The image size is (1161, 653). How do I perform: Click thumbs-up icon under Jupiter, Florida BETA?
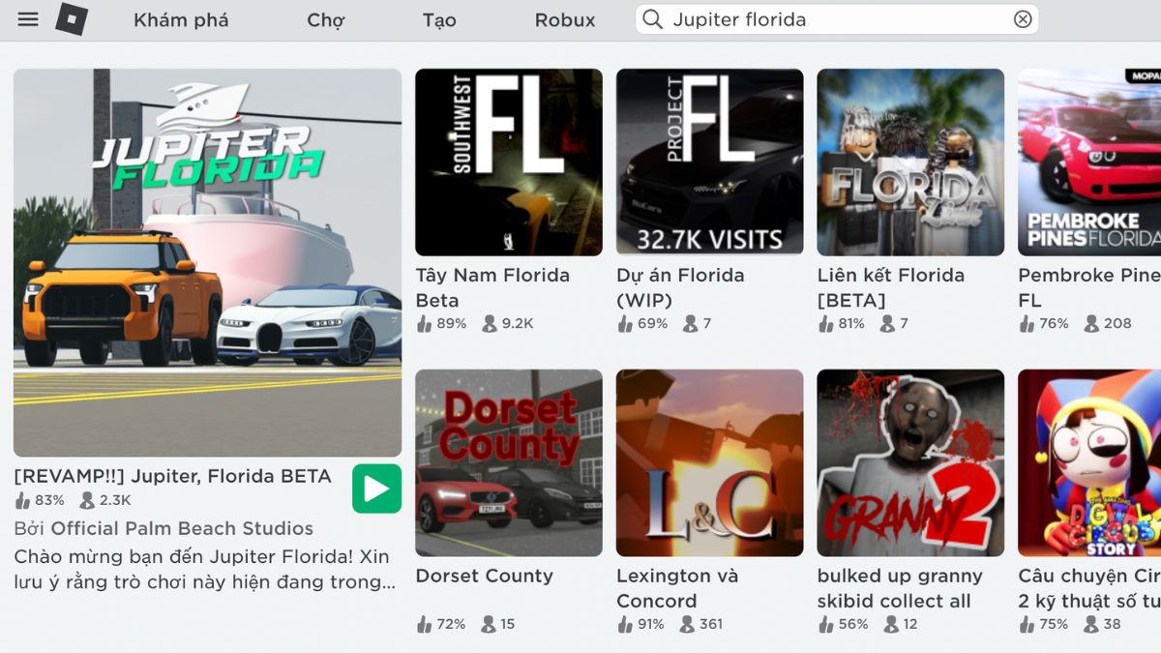[22, 500]
